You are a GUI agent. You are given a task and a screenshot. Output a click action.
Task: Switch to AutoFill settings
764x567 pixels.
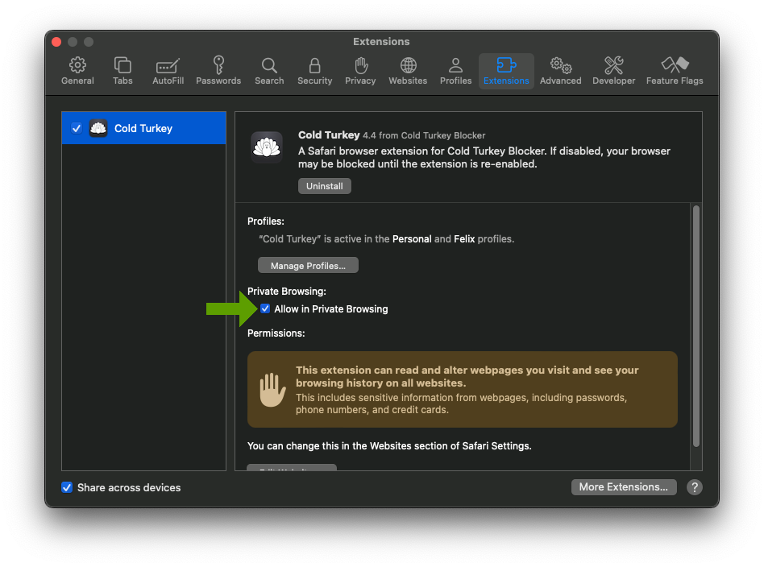168,71
